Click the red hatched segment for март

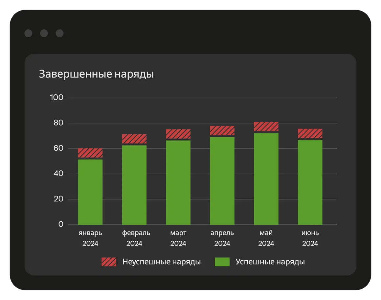coord(178,134)
